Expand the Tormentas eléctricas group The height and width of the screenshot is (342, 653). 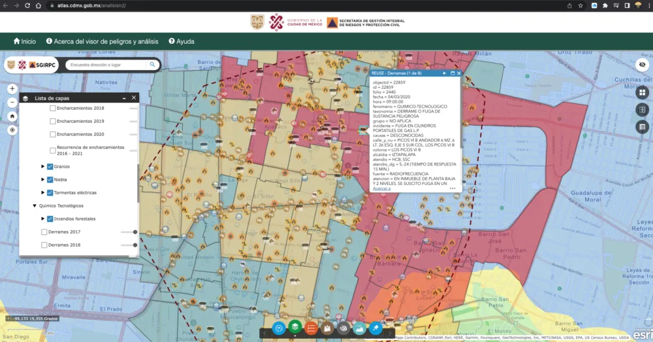tap(42, 193)
